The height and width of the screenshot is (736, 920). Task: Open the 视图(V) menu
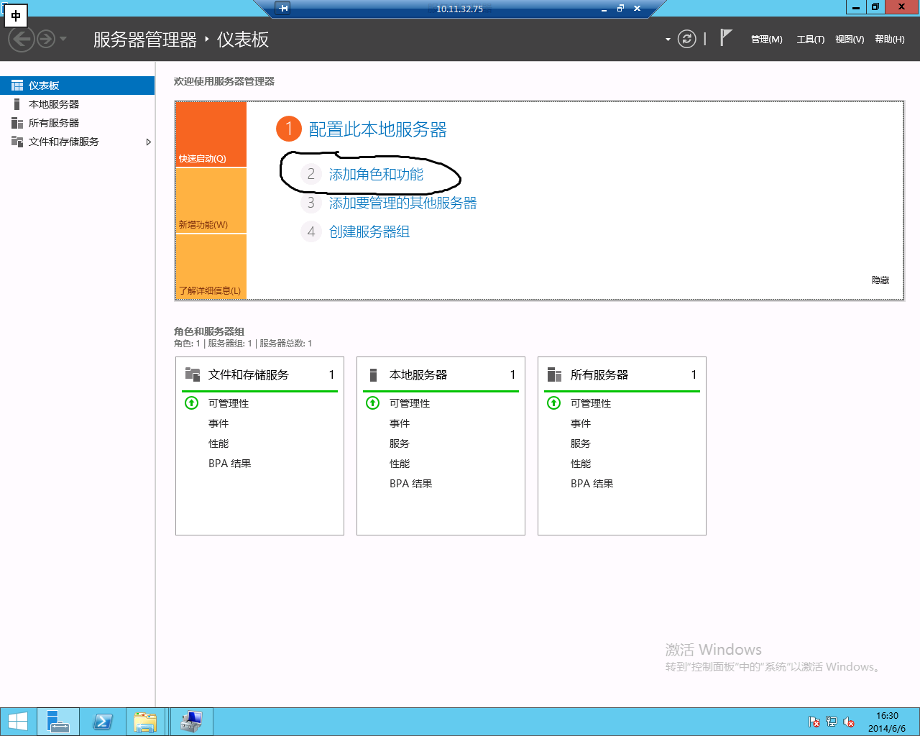tap(850, 40)
